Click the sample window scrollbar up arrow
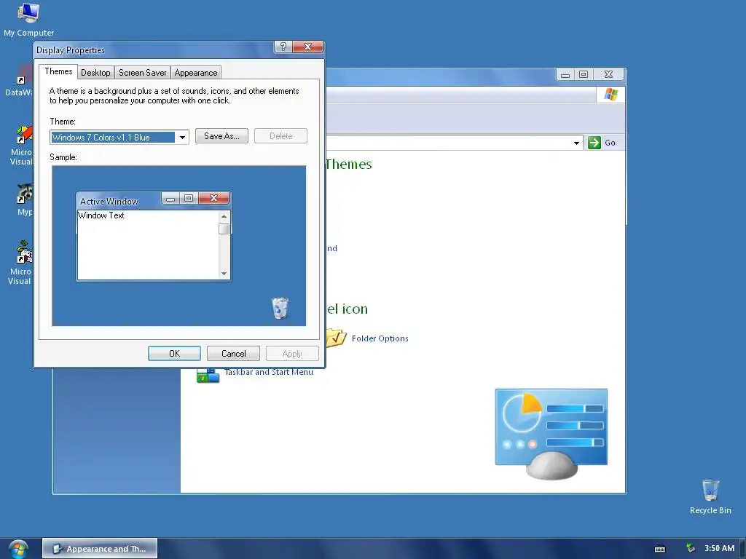This screenshot has height=559, width=746. point(224,216)
